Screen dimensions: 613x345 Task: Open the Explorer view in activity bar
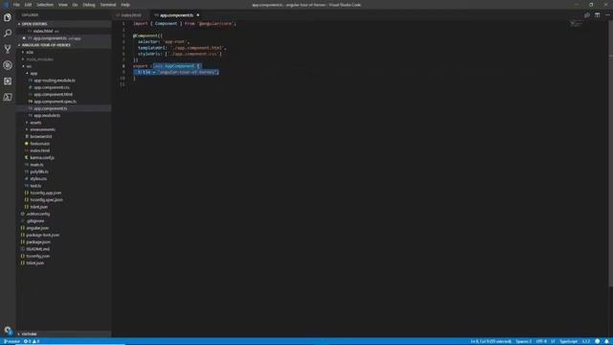(8, 17)
